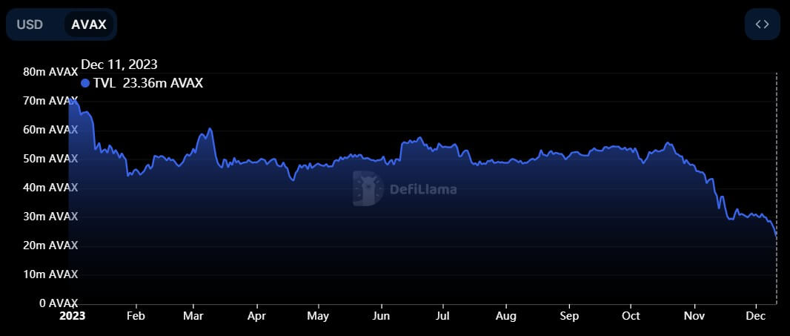Image resolution: width=790 pixels, height=336 pixels.
Task: Click the Apr month marker
Action: coord(256,314)
